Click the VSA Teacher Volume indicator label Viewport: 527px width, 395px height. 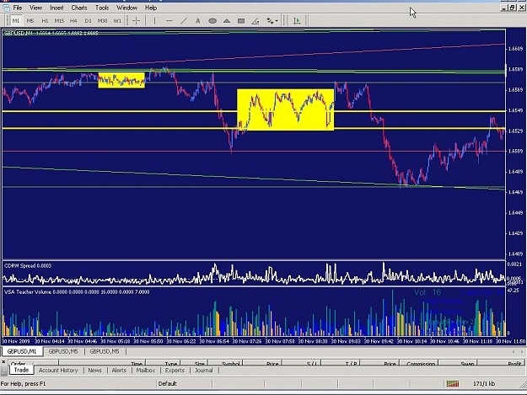coord(77,292)
